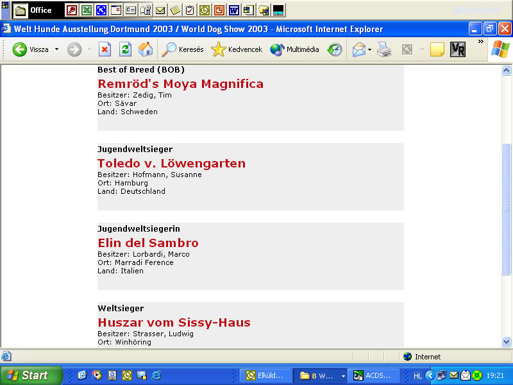Open Kedvencek favorites star
513x385 pixels.
pos(237,49)
